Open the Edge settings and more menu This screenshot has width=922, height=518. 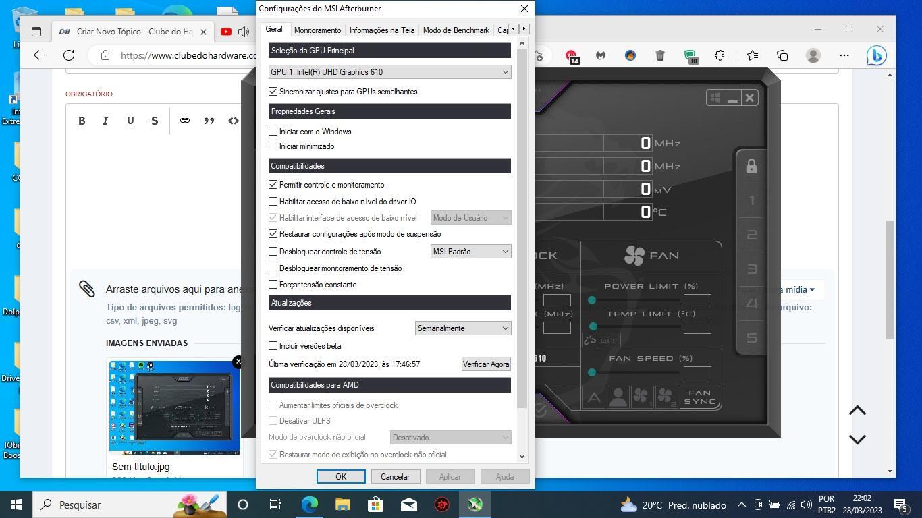(844, 55)
